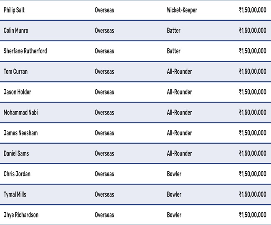Select Daniel Sams in the table
The width and height of the screenshot is (271, 225).
16,153
